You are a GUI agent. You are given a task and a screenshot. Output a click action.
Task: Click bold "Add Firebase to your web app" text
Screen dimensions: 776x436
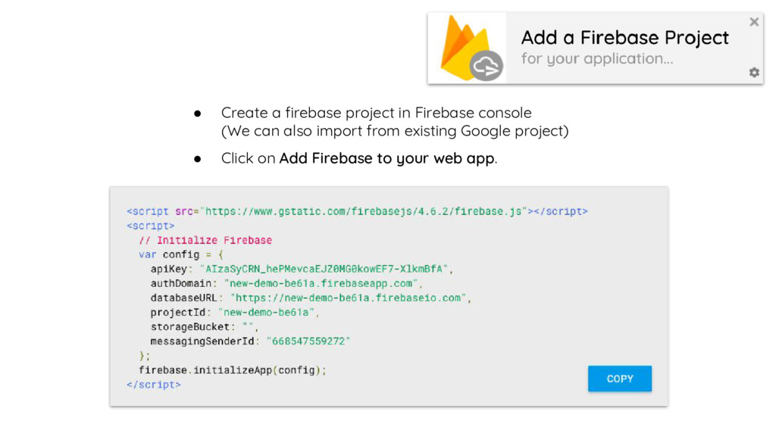(x=386, y=159)
